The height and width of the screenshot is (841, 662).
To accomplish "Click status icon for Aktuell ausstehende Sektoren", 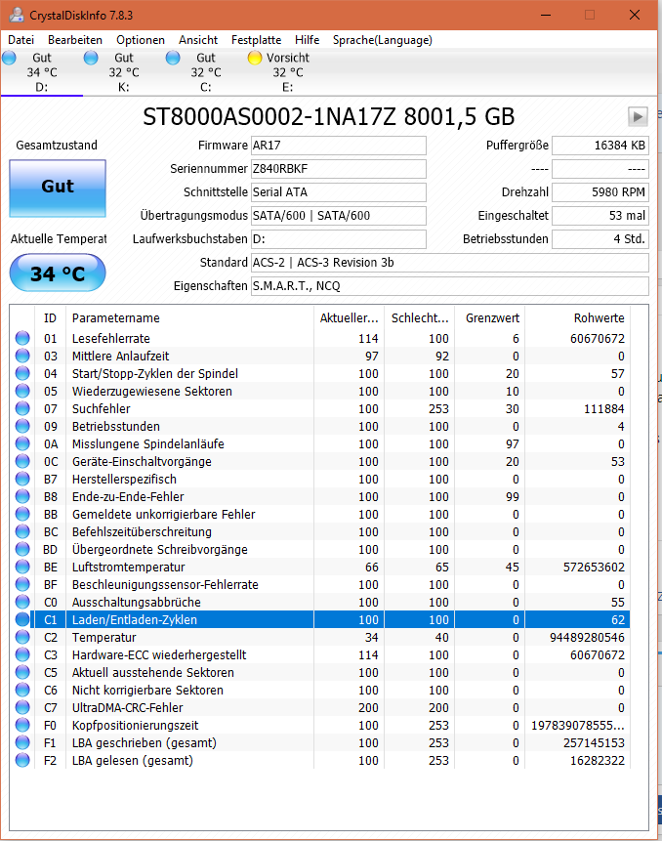I will [22, 673].
